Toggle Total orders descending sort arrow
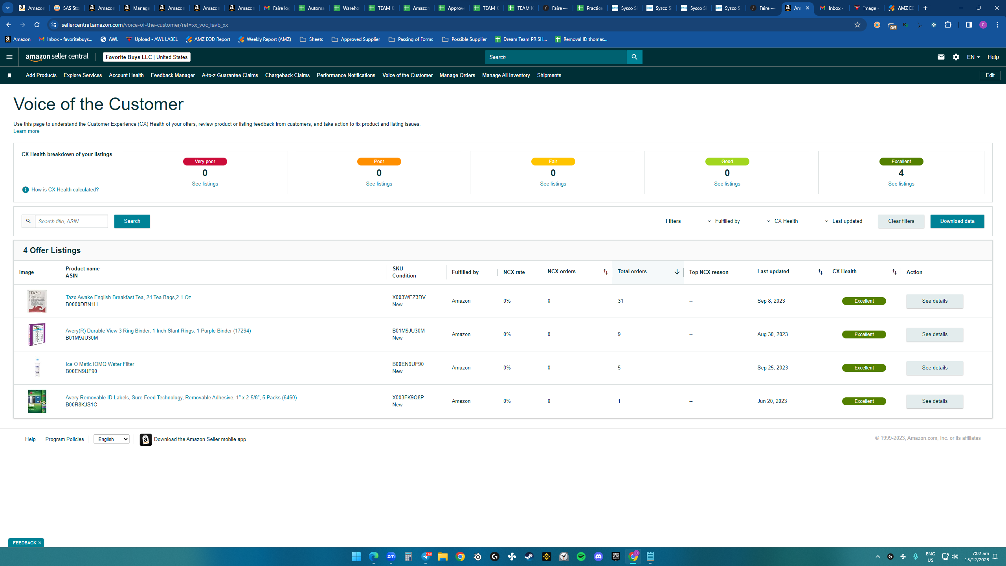 677,272
